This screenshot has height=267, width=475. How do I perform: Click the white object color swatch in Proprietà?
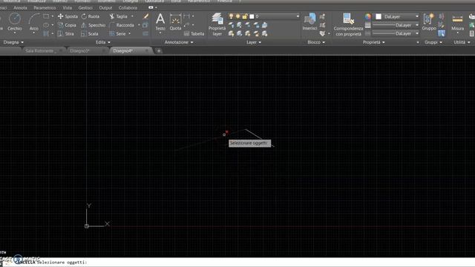[379, 16]
